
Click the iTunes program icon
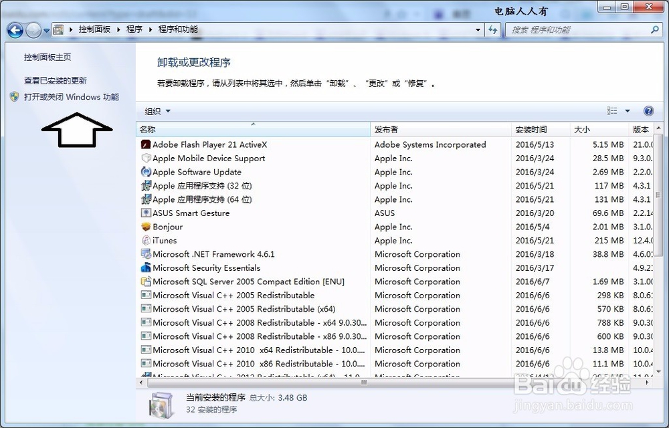[146, 241]
